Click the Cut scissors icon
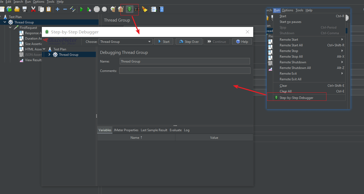This screenshot has height=194, width=364. click(x=34, y=9)
